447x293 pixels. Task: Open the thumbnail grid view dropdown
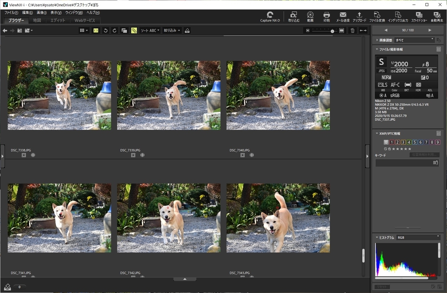pos(84,31)
